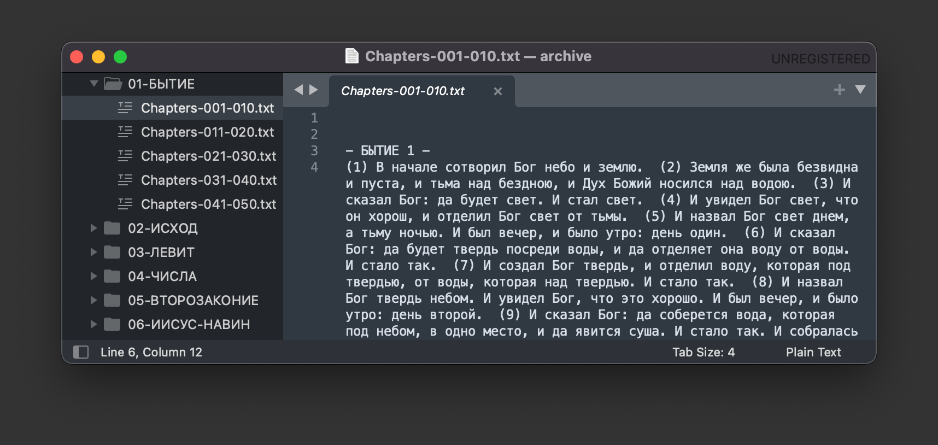Expand the 06-ИИСУС-НАВИН folder arrow

[x=93, y=324]
